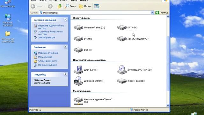Screen dimensions: 204x115
Task: Select Дисковод DVD (H:) drive icon
Action: 78,81
